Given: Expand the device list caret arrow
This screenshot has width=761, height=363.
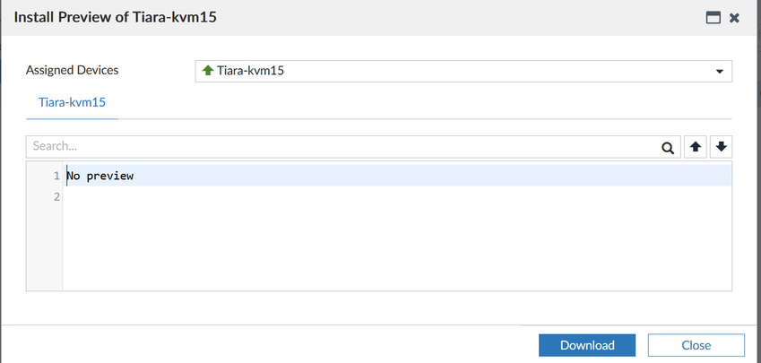Looking at the screenshot, I should [x=719, y=72].
